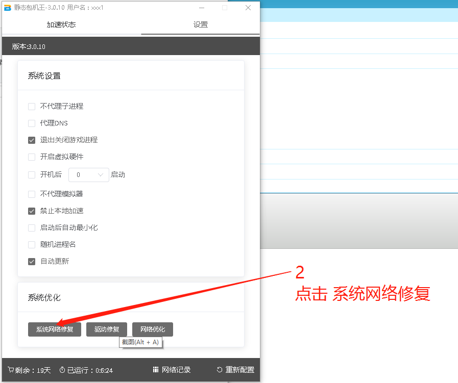Turn on 随机进程名 checkbox
Viewport: 458px width, 383px height.
[32, 245]
